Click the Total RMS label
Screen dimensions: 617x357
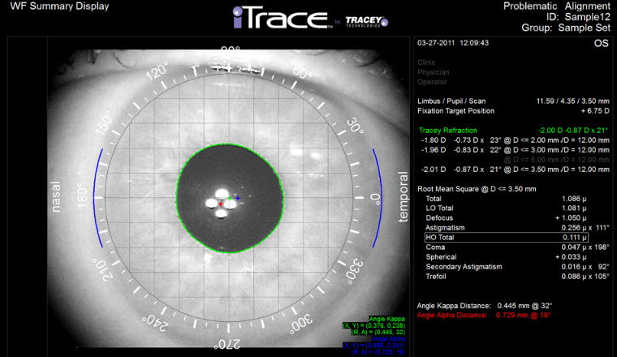[x=434, y=199]
